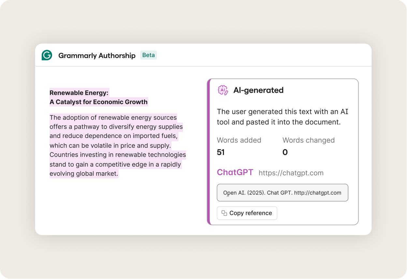
Task: Click the Open AI citation reference field
Action: coord(282,193)
